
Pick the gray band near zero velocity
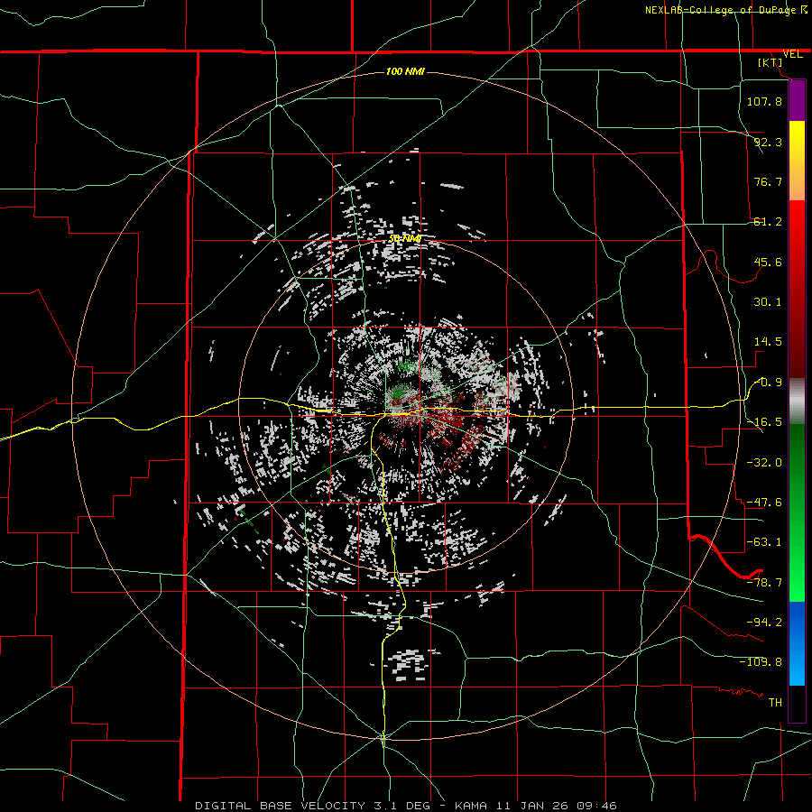[797, 401]
